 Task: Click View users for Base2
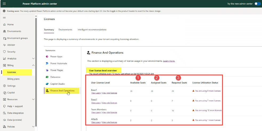pyautogui.click(x=96, y=103)
